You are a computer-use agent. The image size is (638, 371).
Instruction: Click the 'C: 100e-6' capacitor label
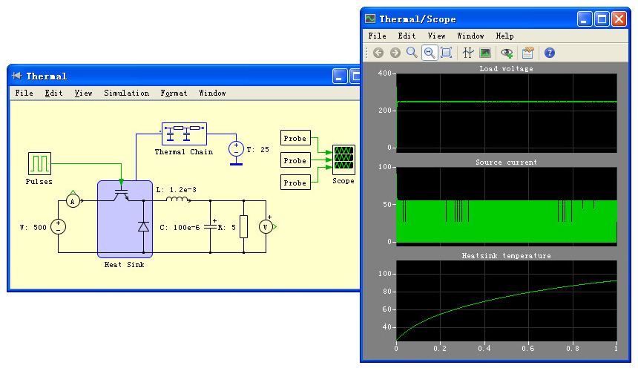(x=180, y=227)
